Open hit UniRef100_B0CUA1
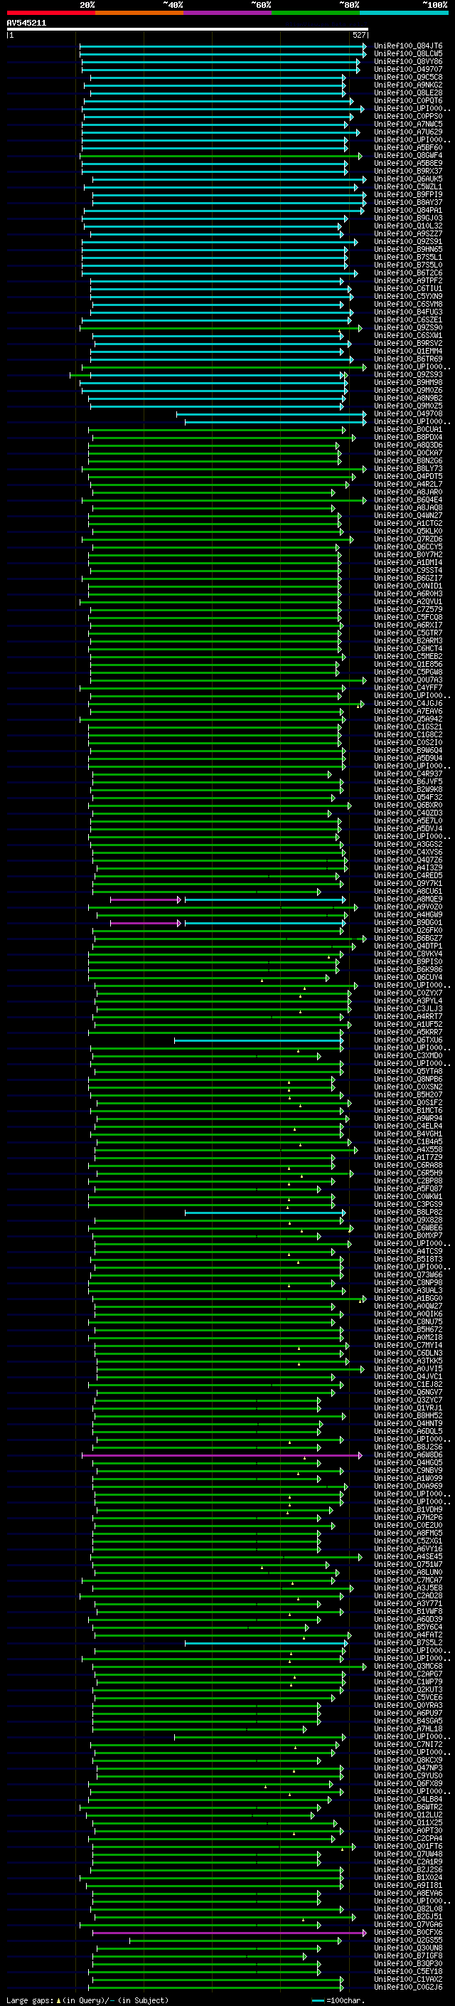 [x=408, y=429]
